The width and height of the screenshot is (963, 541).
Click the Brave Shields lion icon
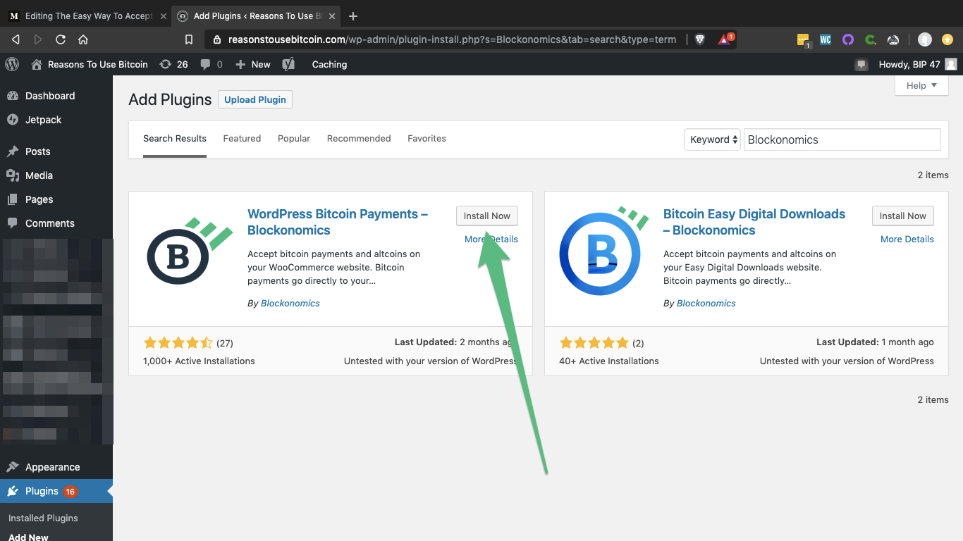(700, 39)
